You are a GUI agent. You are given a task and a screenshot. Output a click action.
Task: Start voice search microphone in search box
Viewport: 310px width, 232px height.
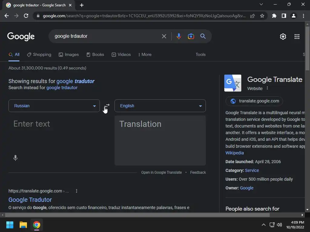point(179,36)
